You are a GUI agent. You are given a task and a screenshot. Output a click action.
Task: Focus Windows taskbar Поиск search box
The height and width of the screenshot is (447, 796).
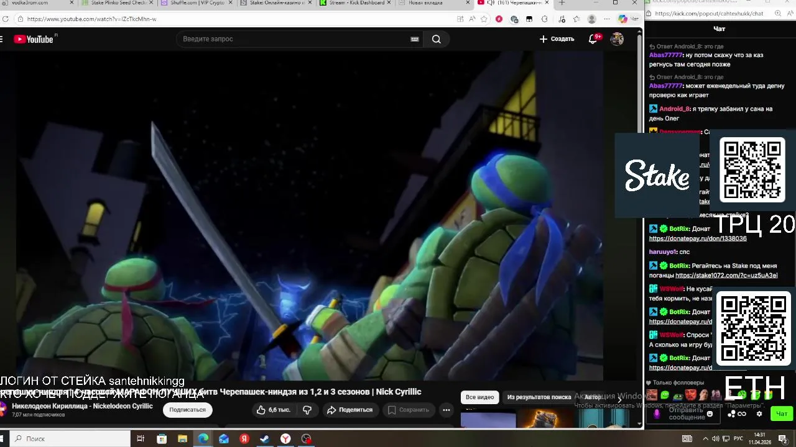click(70, 439)
